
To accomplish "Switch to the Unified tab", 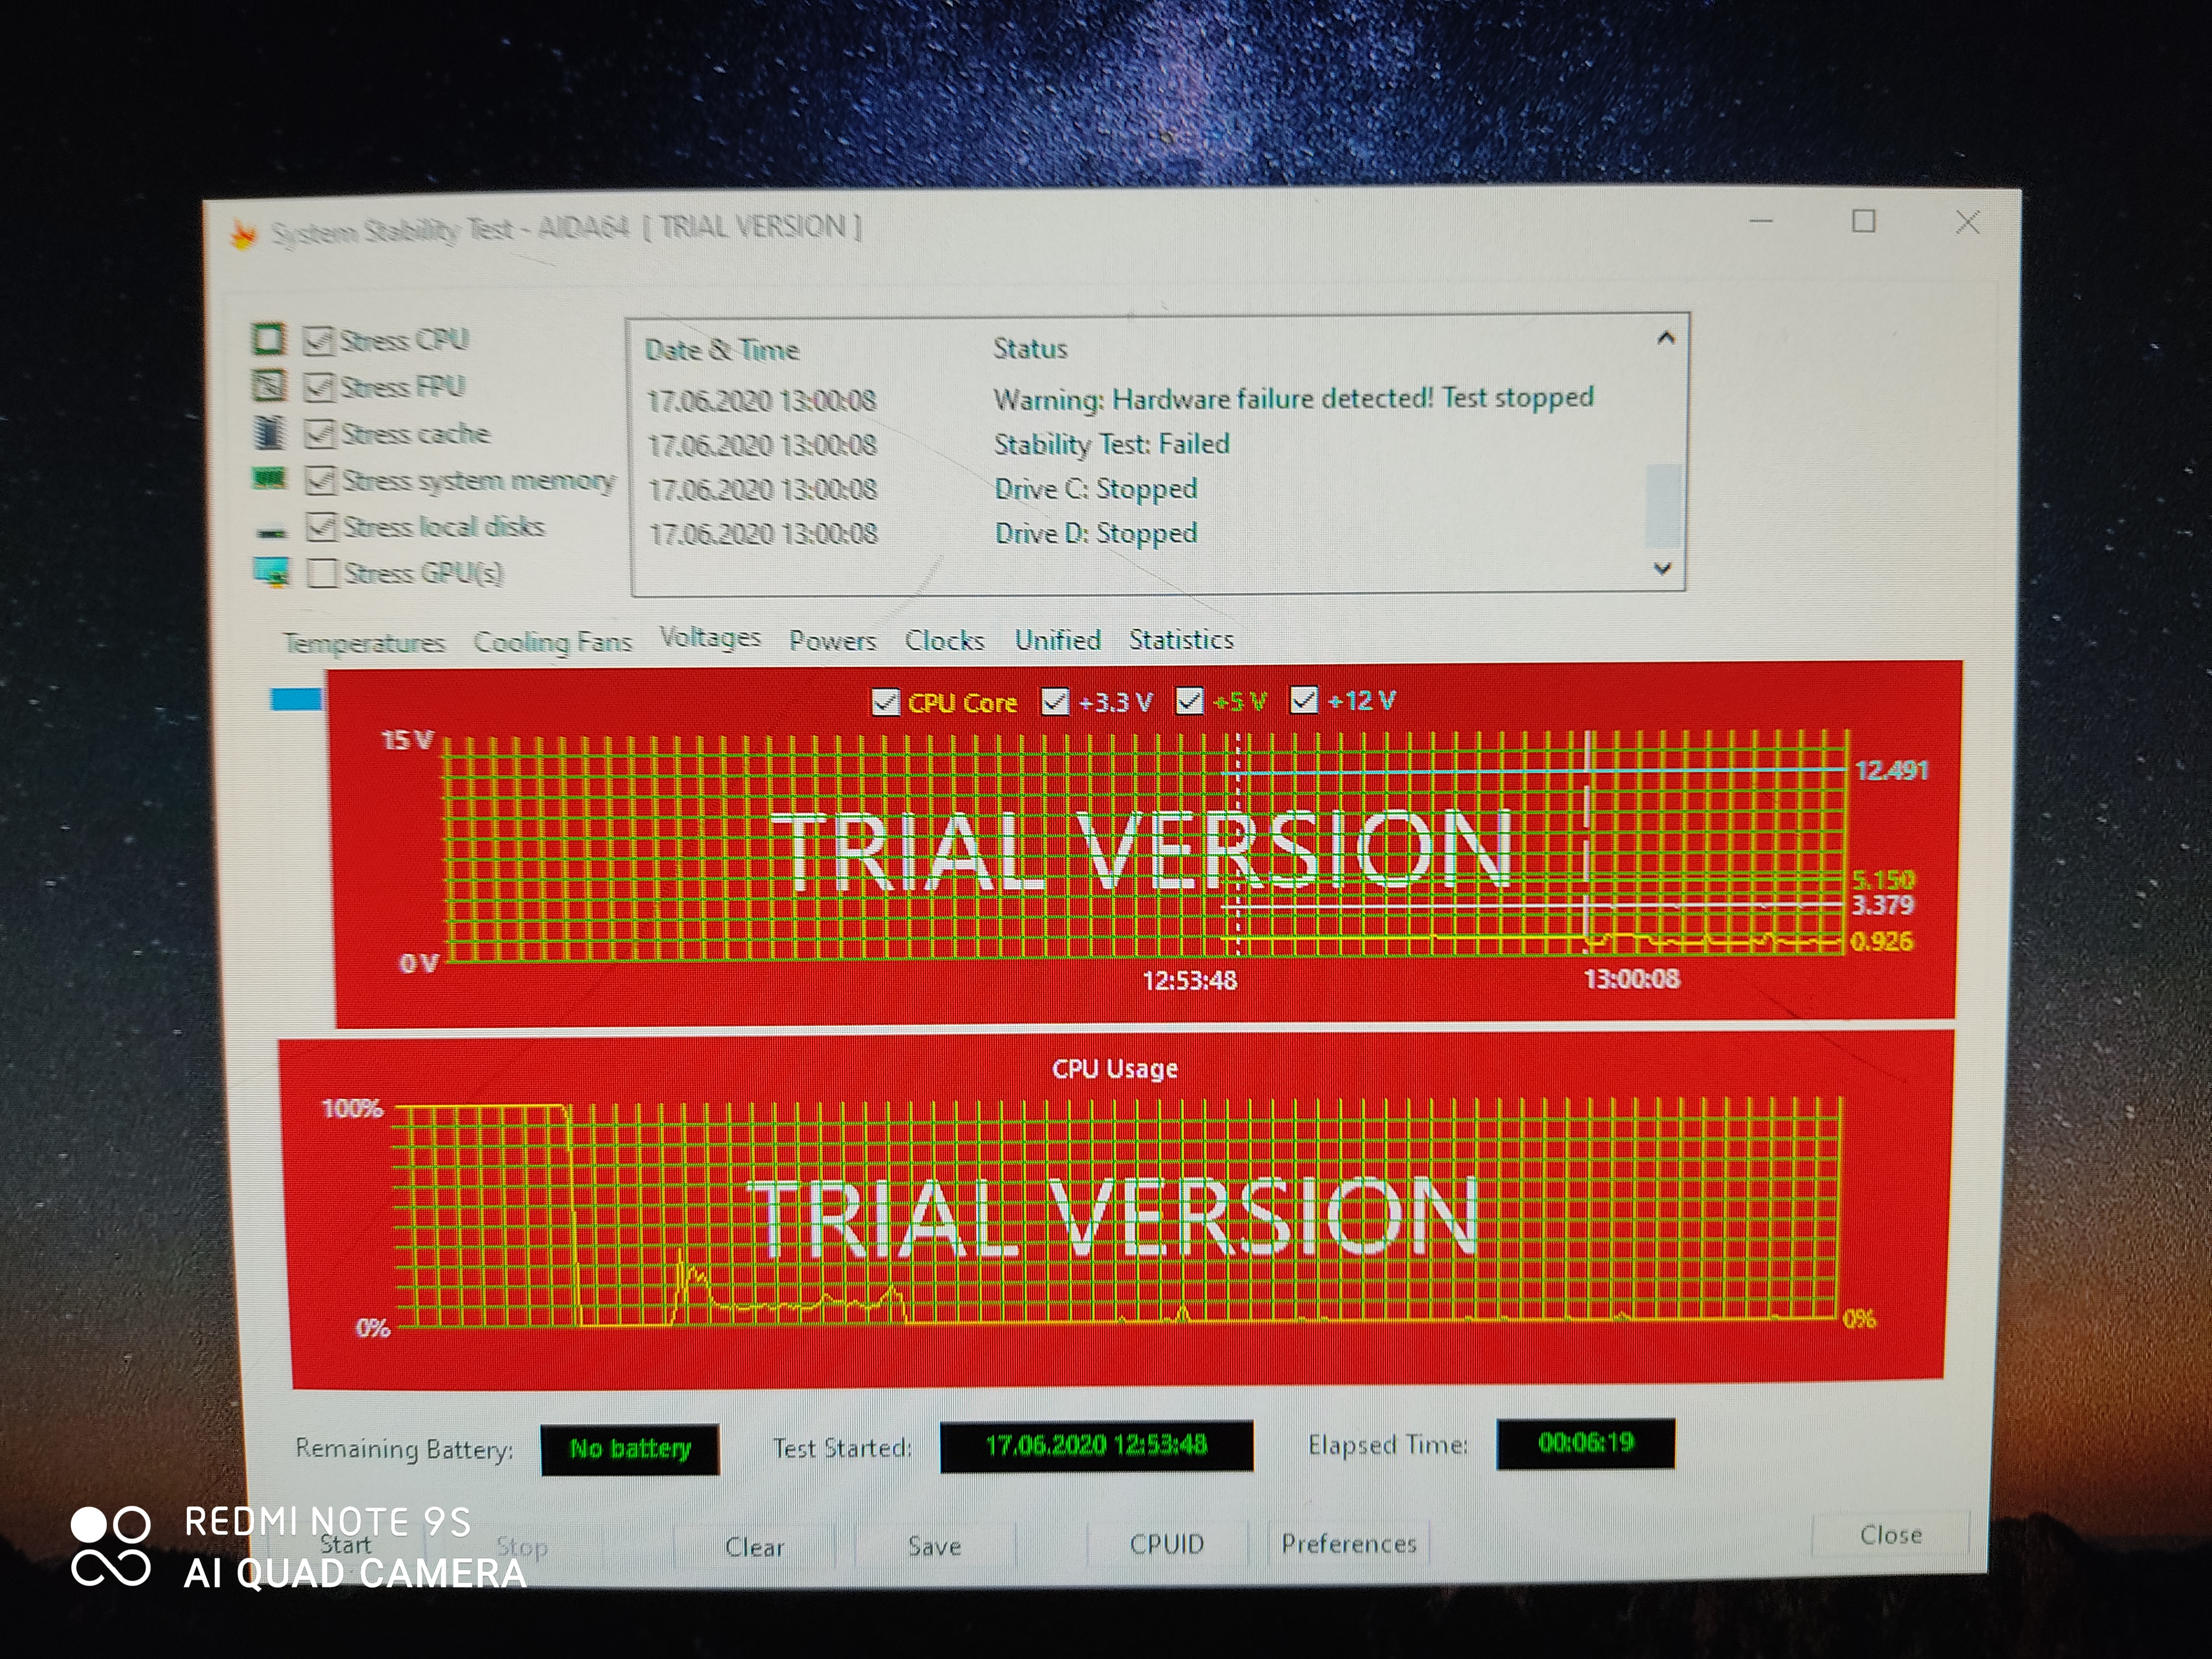I will [x=1057, y=640].
